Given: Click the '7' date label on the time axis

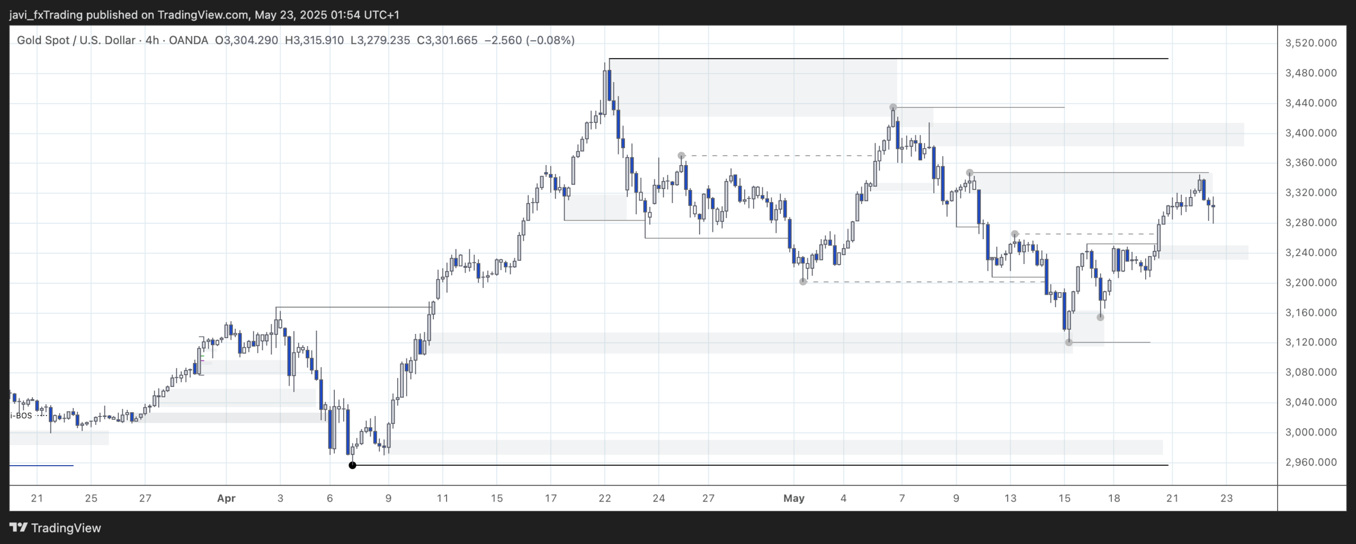Looking at the screenshot, I should pyautogui.click(x=902, y=498).
